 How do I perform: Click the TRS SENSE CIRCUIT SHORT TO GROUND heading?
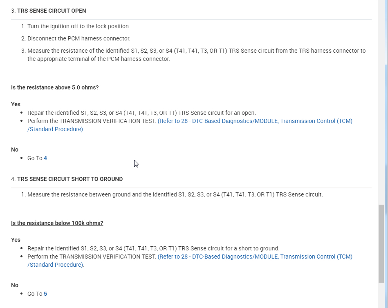coord(70,179)
